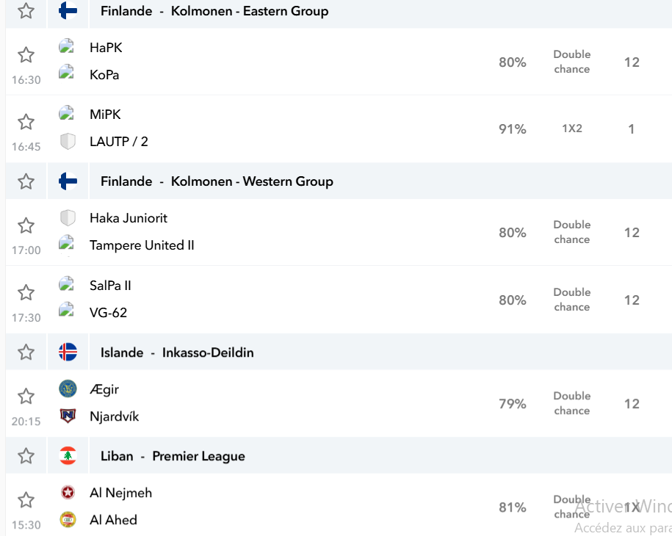This screenshot has height=536, width=672.
Task: Favorite the HaPK vs KoPa match star
Action: [26, 55]
